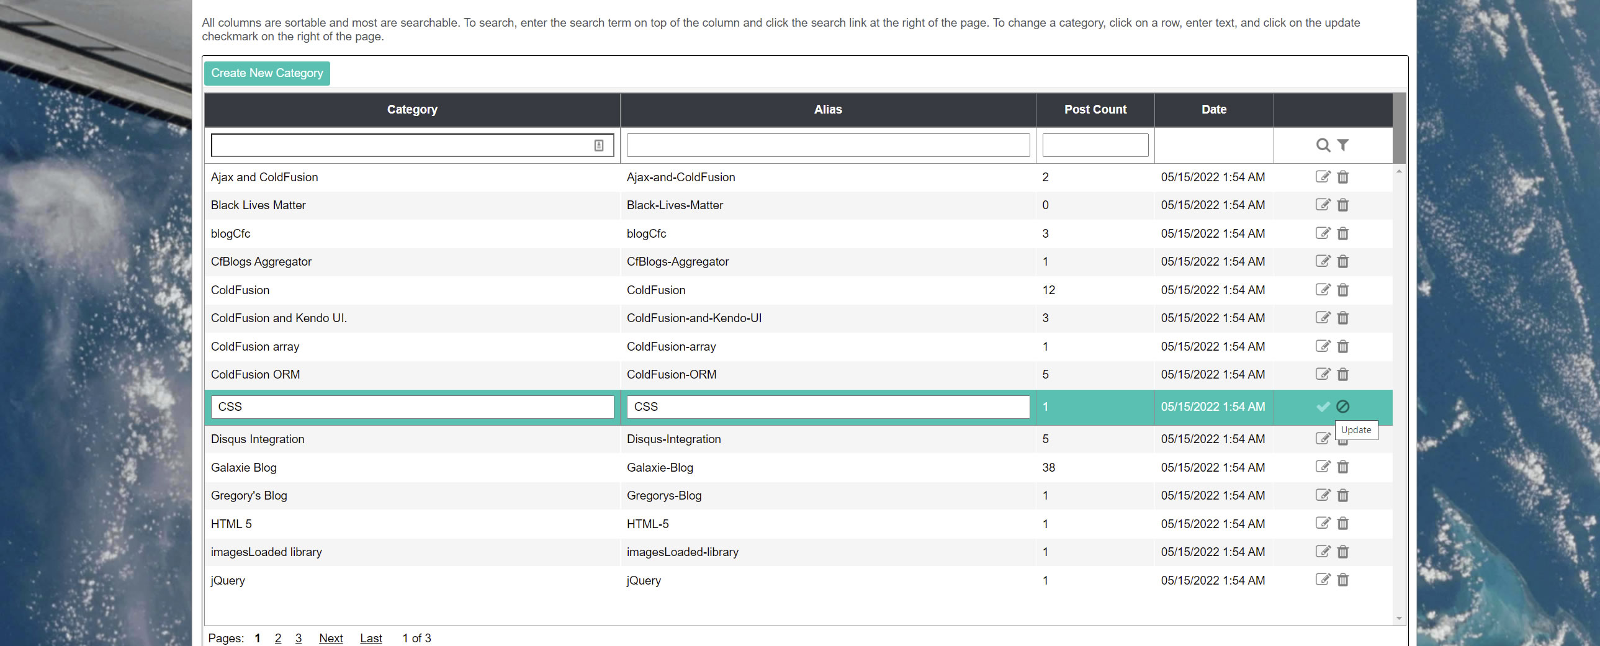Click the imagesLoaded-library alias cell
1600x646 pixels.
pyautogui.click(x=828, y=552)
